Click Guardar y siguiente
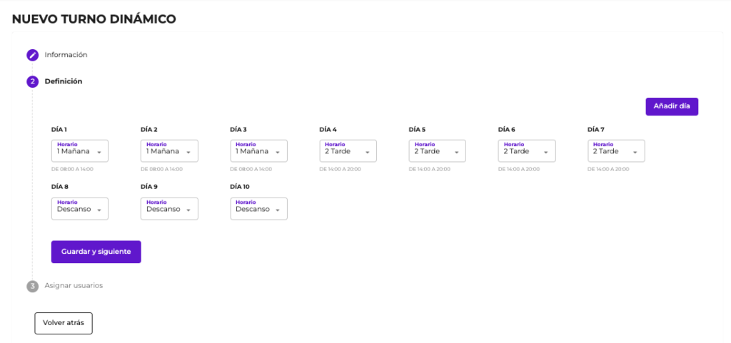Viewport: 731px width, 343px height. point(96,252)
